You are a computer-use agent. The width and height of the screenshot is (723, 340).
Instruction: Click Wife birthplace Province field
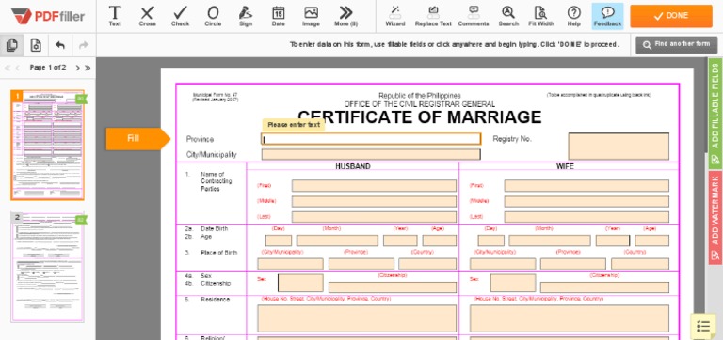(573, 264)
